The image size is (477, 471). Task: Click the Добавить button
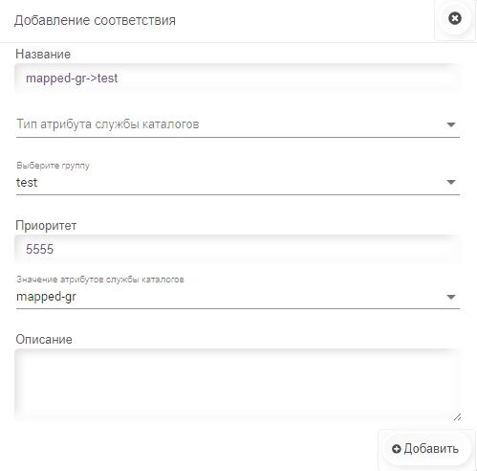coord(426,449)
